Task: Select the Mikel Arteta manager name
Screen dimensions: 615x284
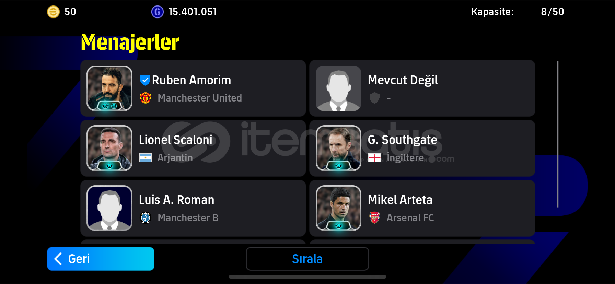Action: (x=400, y=200)
